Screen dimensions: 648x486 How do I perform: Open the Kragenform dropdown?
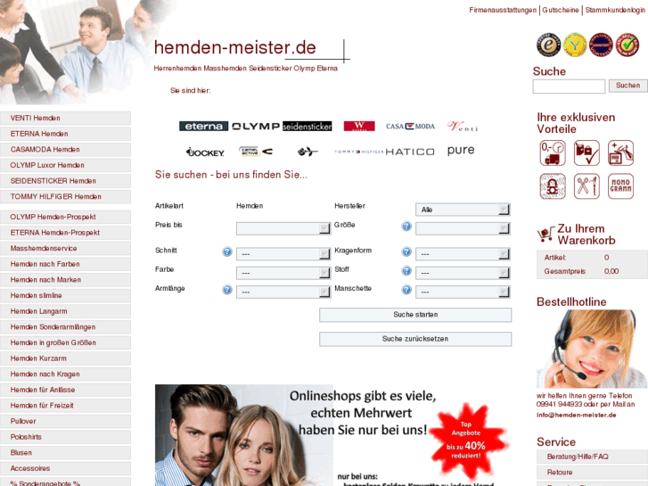tap(463, 254)
